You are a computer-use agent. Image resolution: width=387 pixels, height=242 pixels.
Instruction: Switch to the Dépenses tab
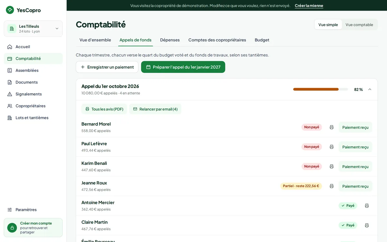tap(170, 40)
